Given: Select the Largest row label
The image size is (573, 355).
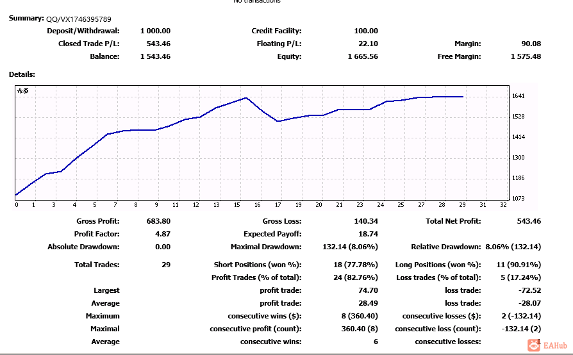Looking at the screenshot, I should tap(106, 291).
